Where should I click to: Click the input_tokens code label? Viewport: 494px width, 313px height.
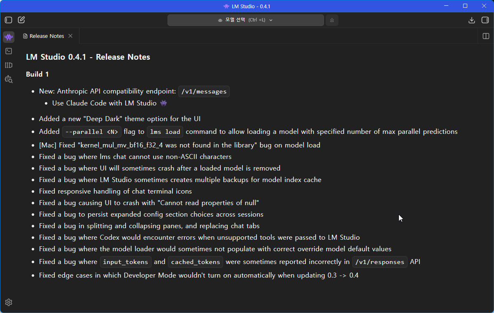(x=126, y=262)
